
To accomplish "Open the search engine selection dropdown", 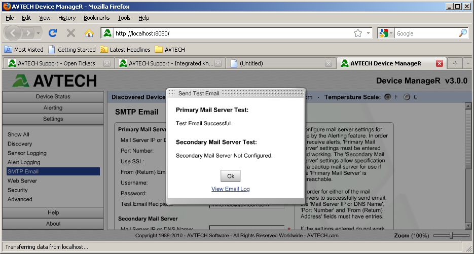I will pyautogui.click(x=391, y=33).
